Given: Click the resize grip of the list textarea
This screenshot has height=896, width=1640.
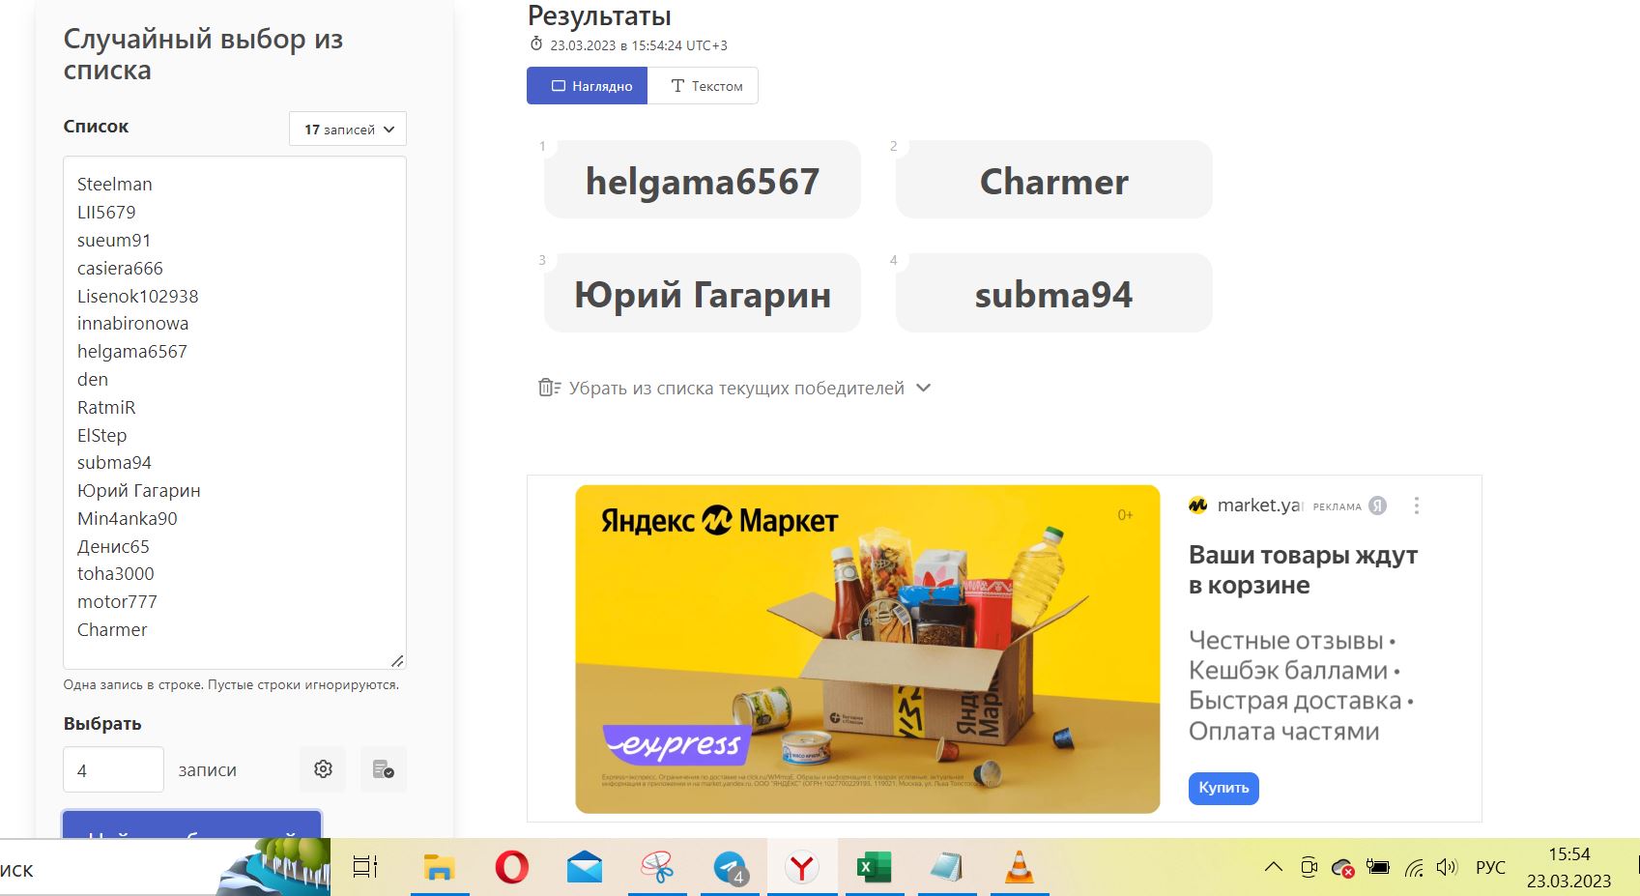Looking at the screenshot, I should click(x=397, y=660).
